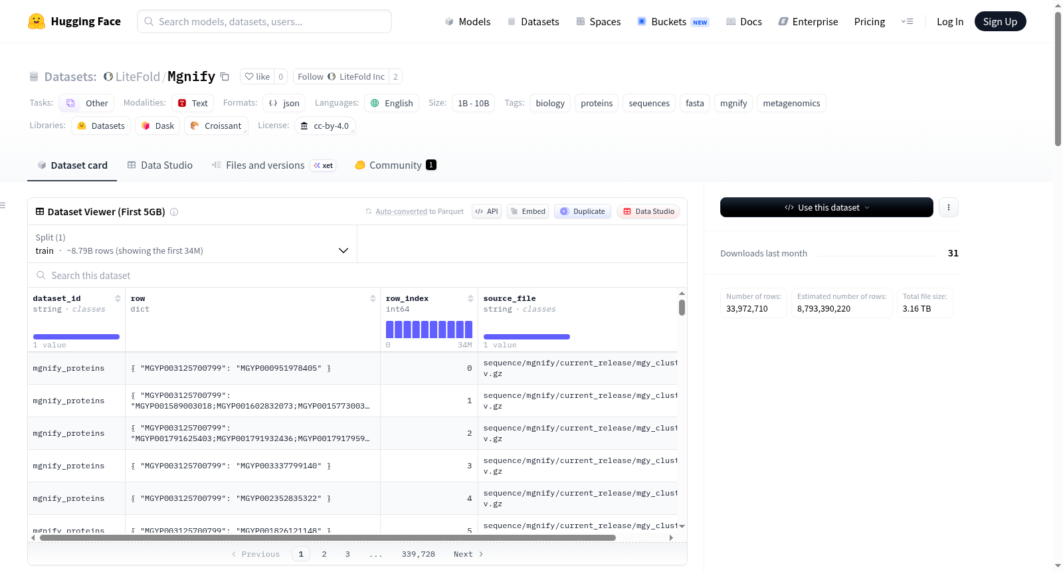The height and width of the screenshot is (572, 1063).
Task: Select the Dask library tag
Action: tap(157, 126)
